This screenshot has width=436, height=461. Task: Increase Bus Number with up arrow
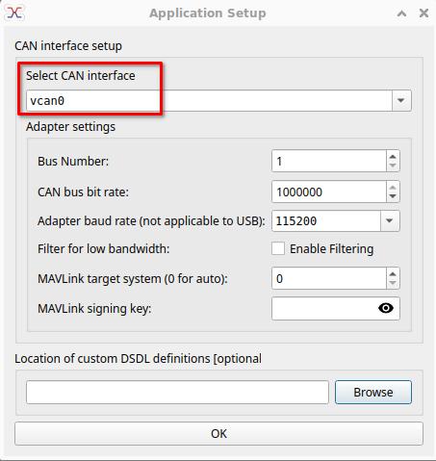click(x=393, y=156)
